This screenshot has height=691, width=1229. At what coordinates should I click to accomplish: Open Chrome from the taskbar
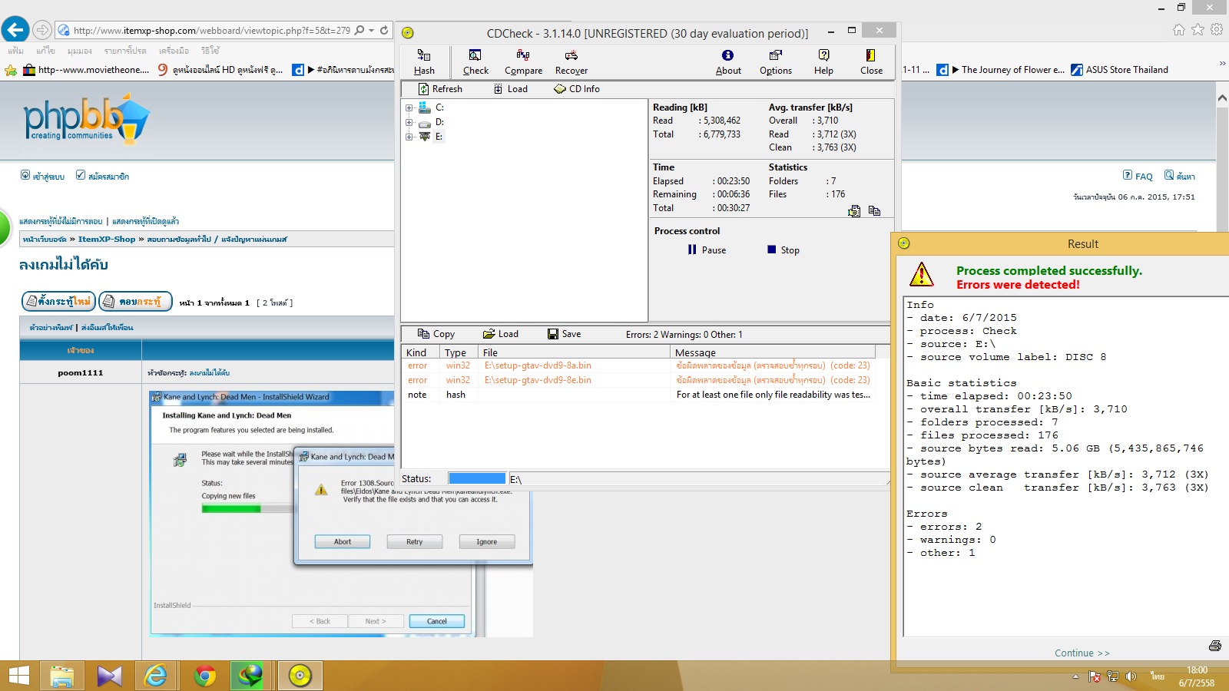[204, 676]
